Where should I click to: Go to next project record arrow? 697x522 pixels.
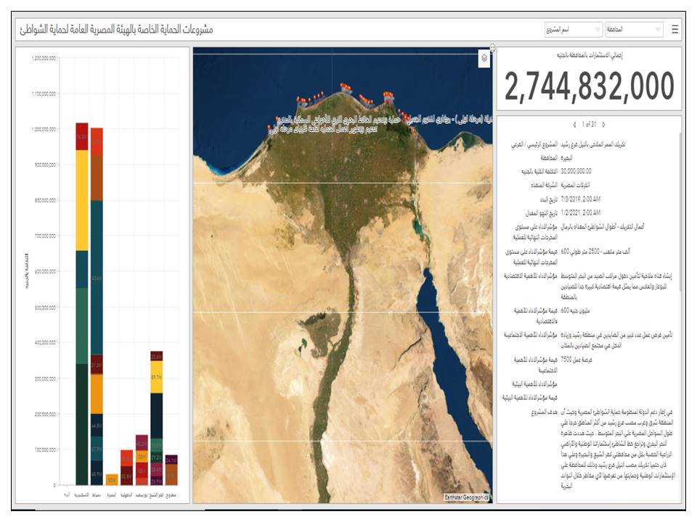click(x=604, y=125)
